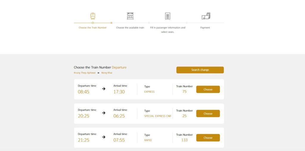Screen dimensions: 305x151
Task: Click the payment wallet icon
Action: tap(206, 16)
